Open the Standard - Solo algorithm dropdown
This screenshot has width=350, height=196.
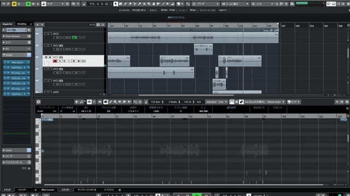click(x=216, y=102)
